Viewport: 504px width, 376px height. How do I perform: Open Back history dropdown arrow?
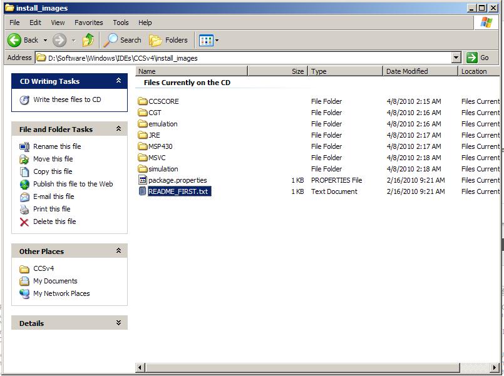[45, 41]
